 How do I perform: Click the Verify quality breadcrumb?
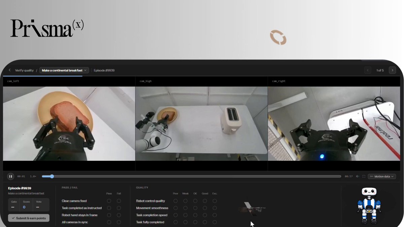(x=24, y=70)
